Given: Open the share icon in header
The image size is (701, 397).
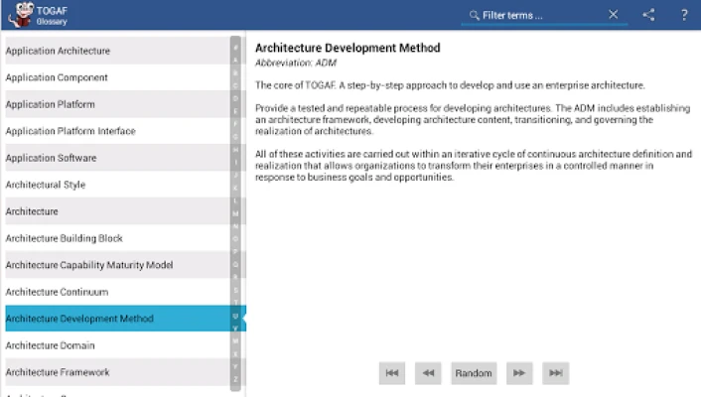Looking at the screenshot, I should point(648,15).
